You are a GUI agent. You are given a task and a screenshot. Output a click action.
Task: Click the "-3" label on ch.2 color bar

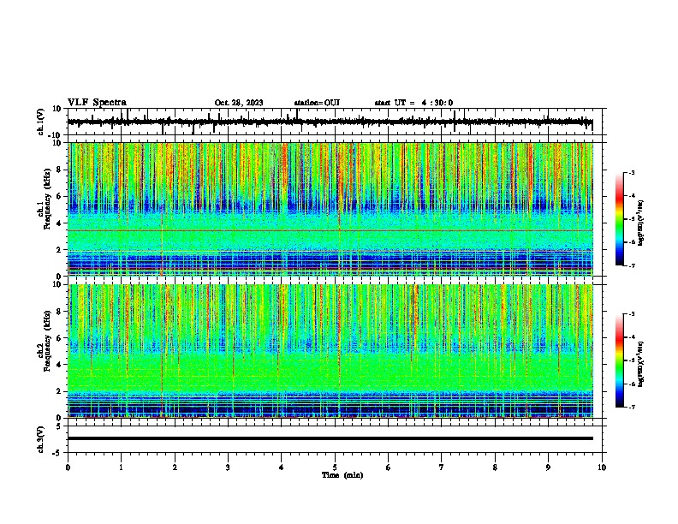pos(631,314)
